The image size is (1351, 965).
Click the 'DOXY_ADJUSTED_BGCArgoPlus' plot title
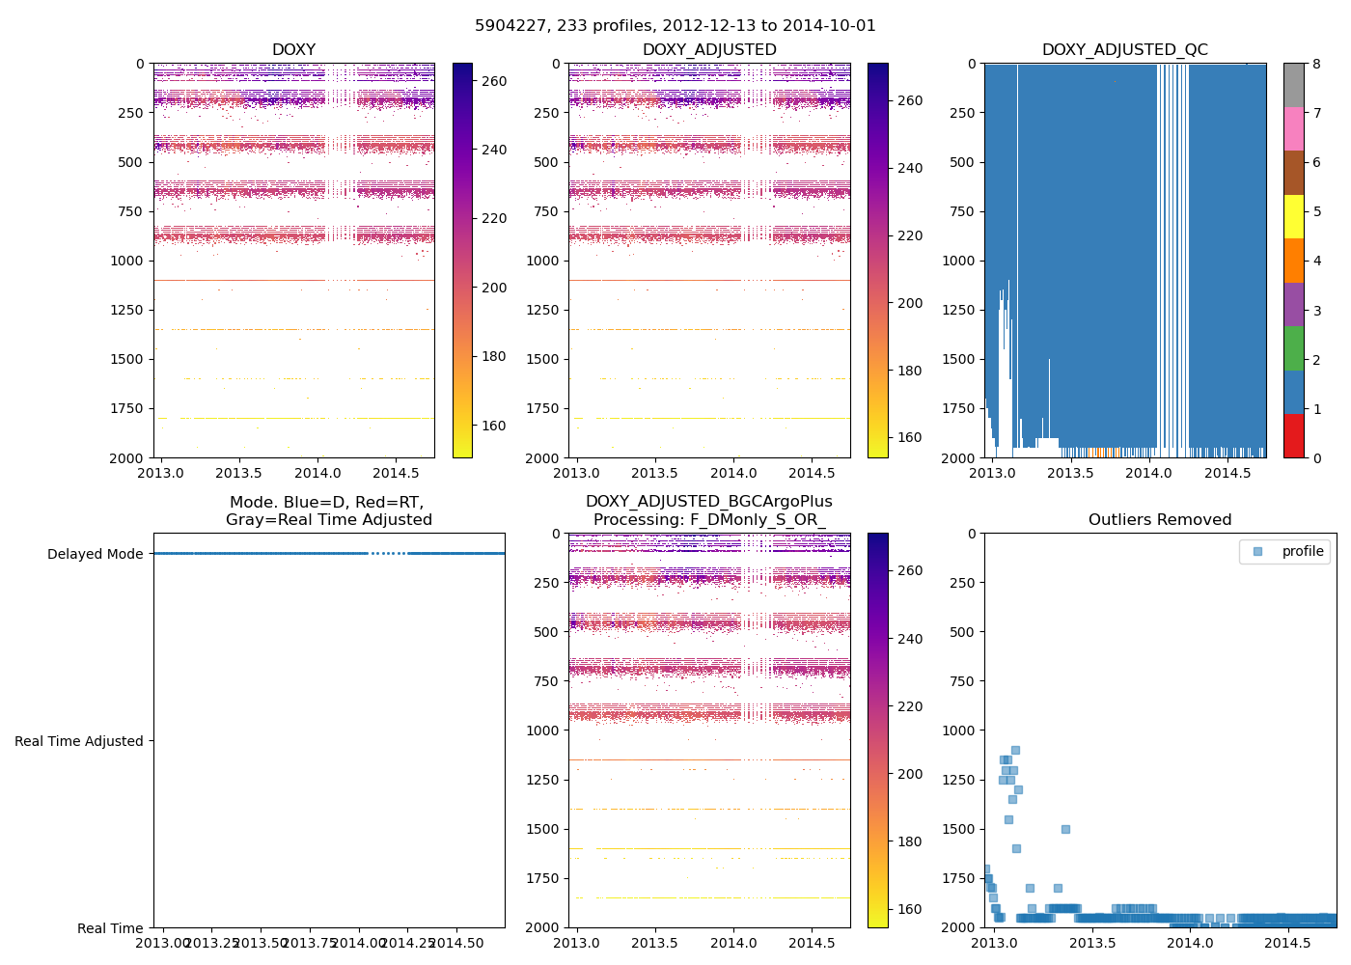pos(709,502)
